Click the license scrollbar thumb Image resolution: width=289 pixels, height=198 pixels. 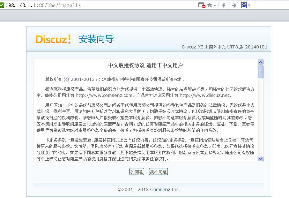[260, 72]
